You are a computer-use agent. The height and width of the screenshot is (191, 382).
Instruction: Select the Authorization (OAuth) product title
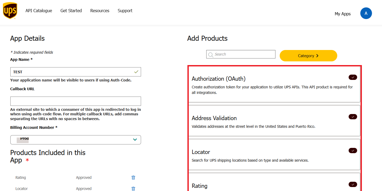click(218, 79)
